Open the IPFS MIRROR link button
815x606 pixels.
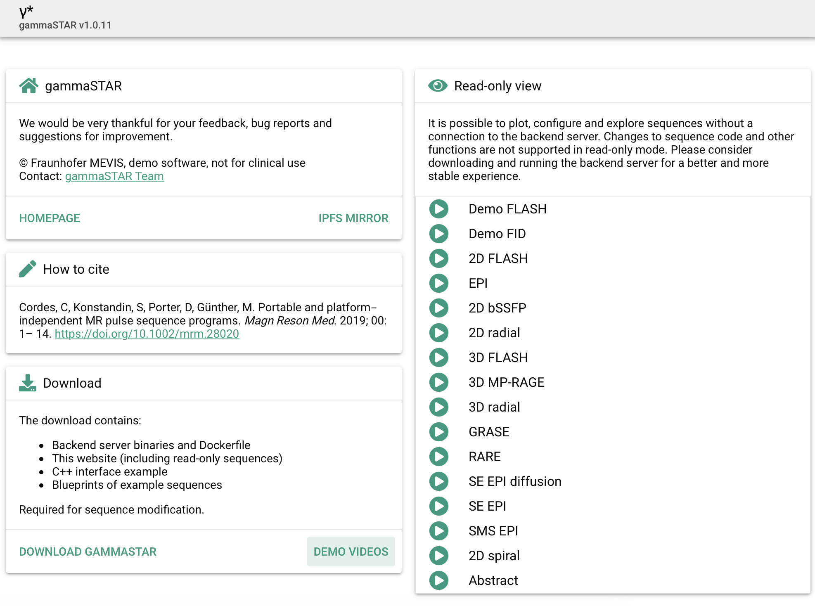(x=353, y=218)
